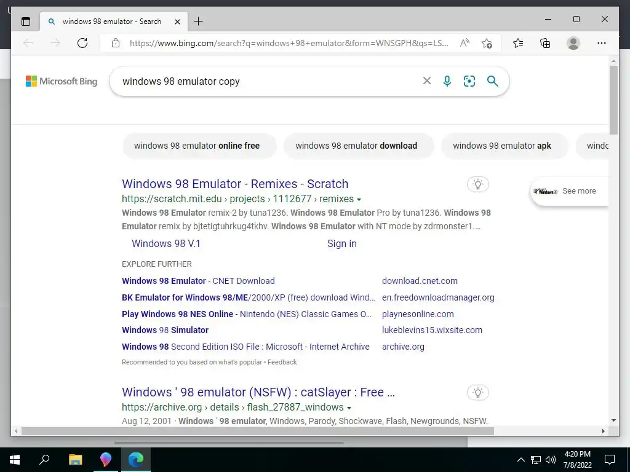The image size is (630, 472).
Task: Click the horizontal scrollbar thumb
Action: (257, 431)
